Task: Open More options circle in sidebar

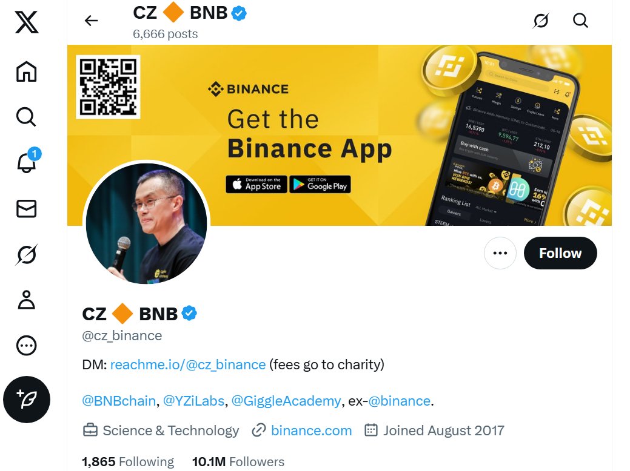Action: 27,346
